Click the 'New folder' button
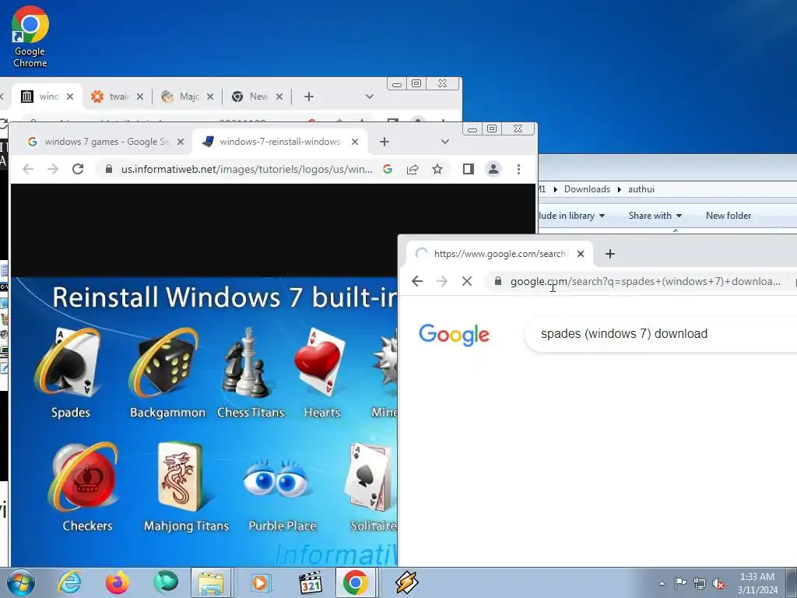 click(x=729, y=216)
